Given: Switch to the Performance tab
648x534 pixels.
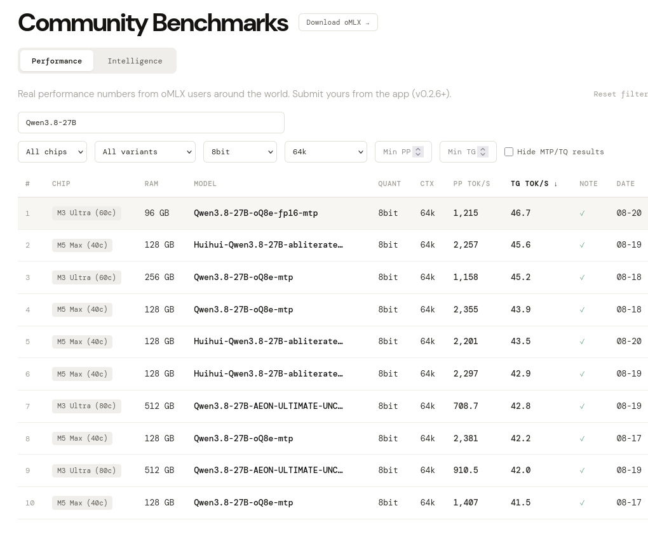Looking at the screenshot, I should (x=57, y=61).
